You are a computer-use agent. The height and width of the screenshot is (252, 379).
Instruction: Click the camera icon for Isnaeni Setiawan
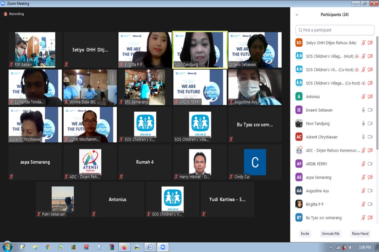coord(370,110)
